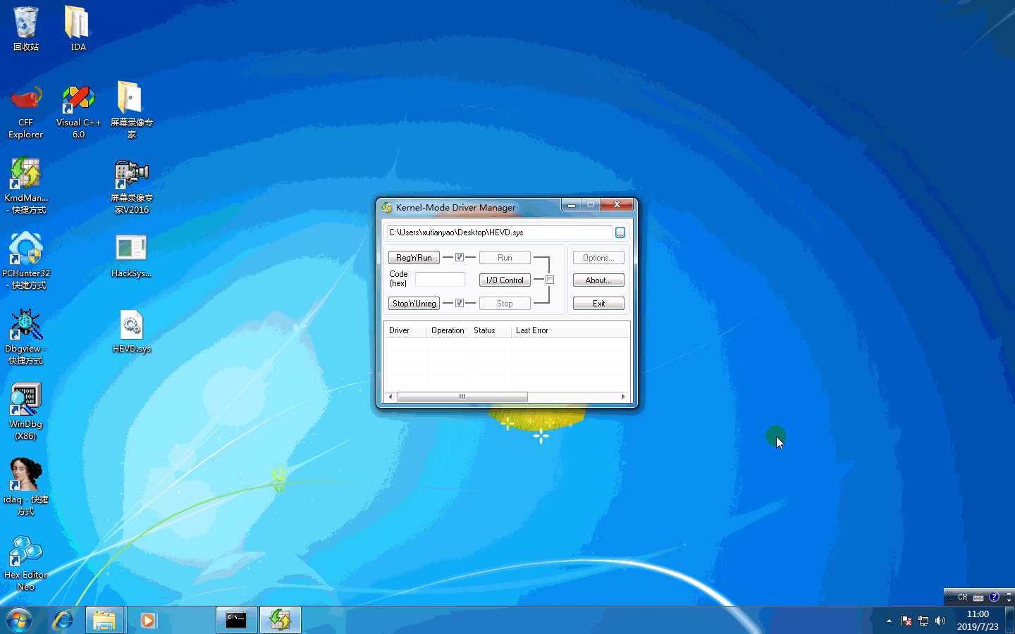Click the Exit button
The height and width of the screenshot is (634, 1015).
pyautogui.click(x=598, y=304)
